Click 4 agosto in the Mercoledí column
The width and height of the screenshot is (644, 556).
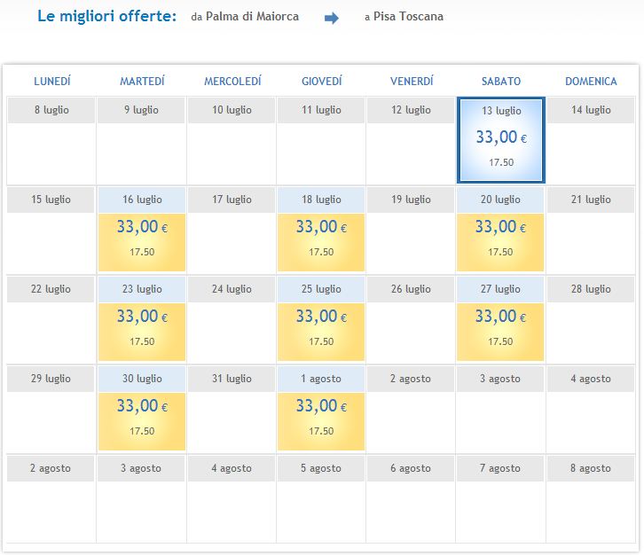coord(232,468)
